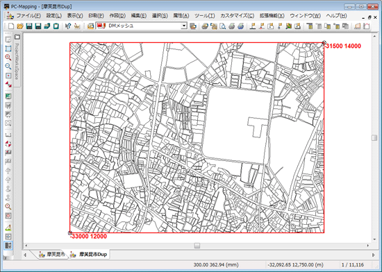The width and height of the screenshot is (382, 272).
Task: Click the horizontal scrollbar left arrow
Action: click(x=26, y=246)
